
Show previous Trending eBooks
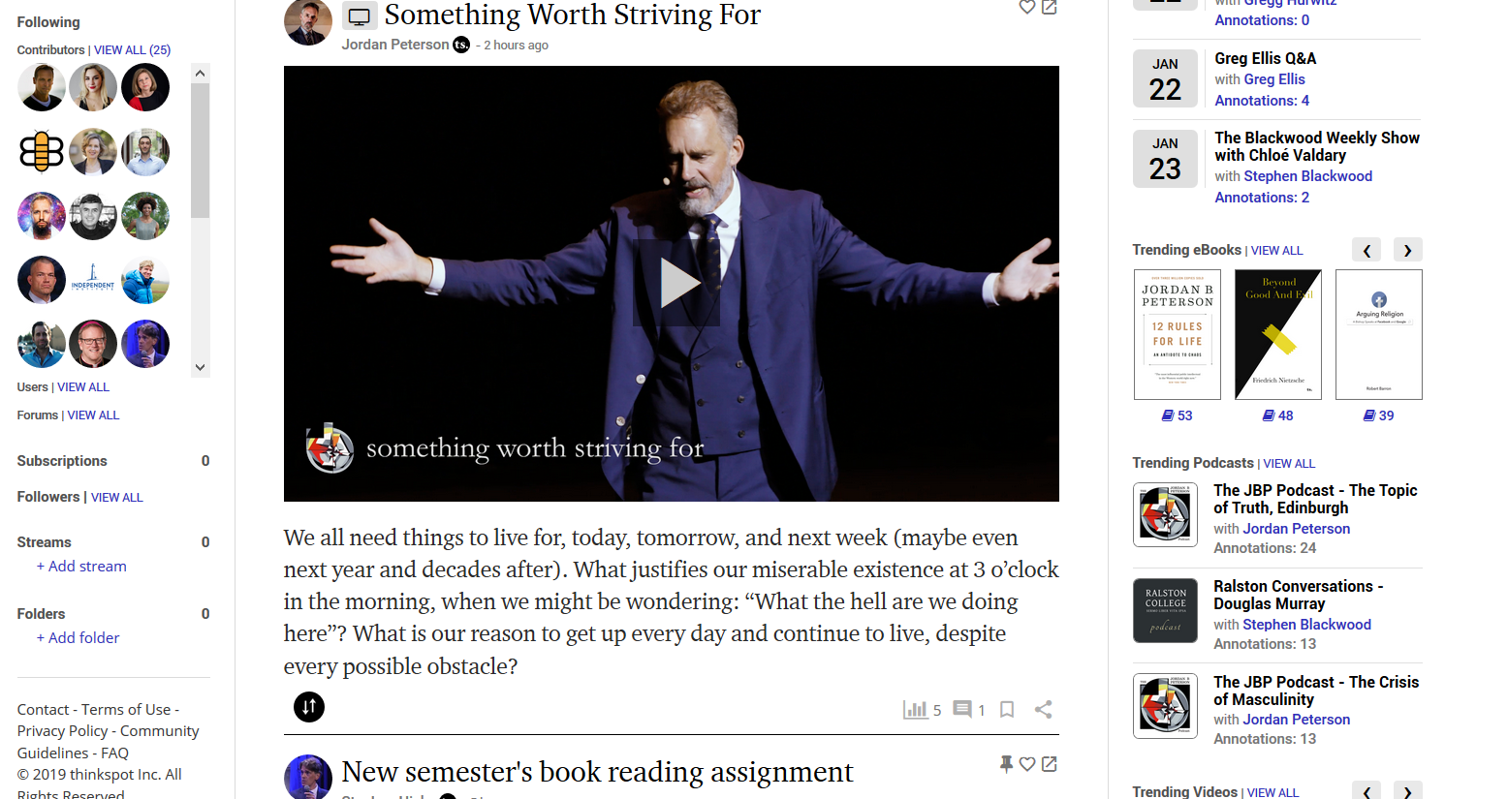click(1367, 250)
